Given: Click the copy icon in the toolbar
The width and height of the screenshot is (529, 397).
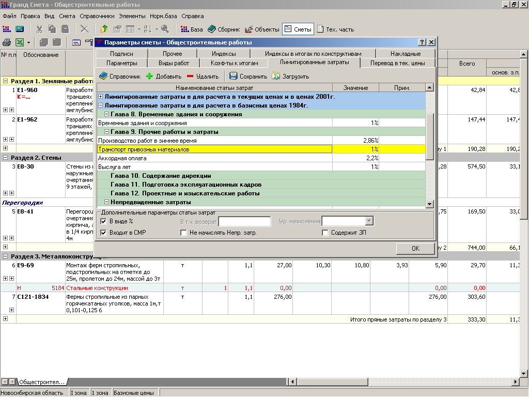Looking at the screenshot, I should 52,29.
